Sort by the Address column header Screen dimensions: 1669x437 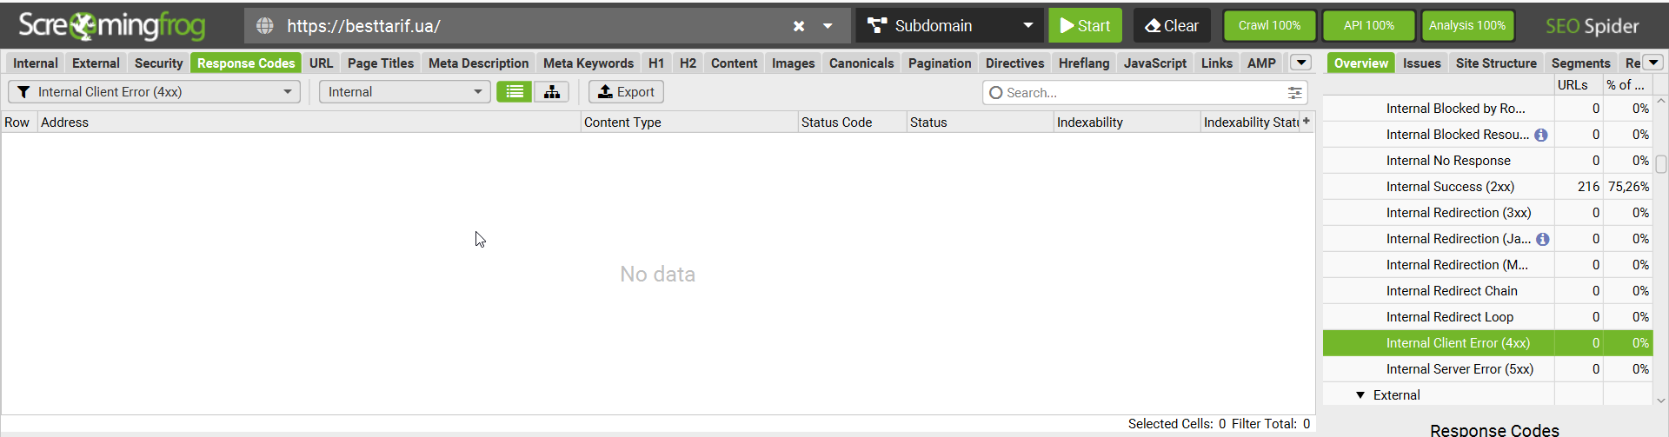[x=309, y=122]
